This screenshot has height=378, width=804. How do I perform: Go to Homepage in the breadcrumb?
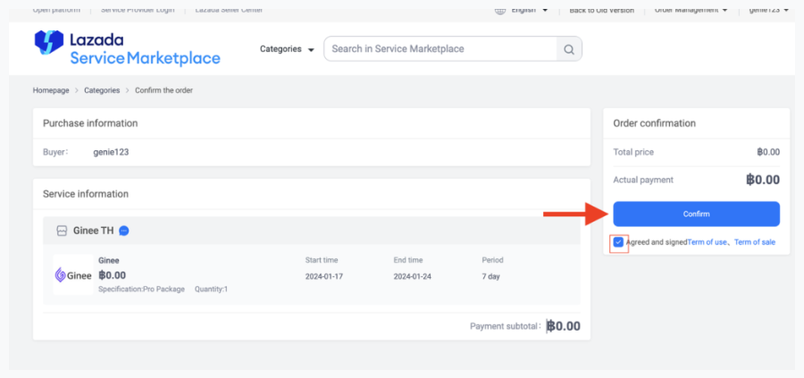pos(51,90)
